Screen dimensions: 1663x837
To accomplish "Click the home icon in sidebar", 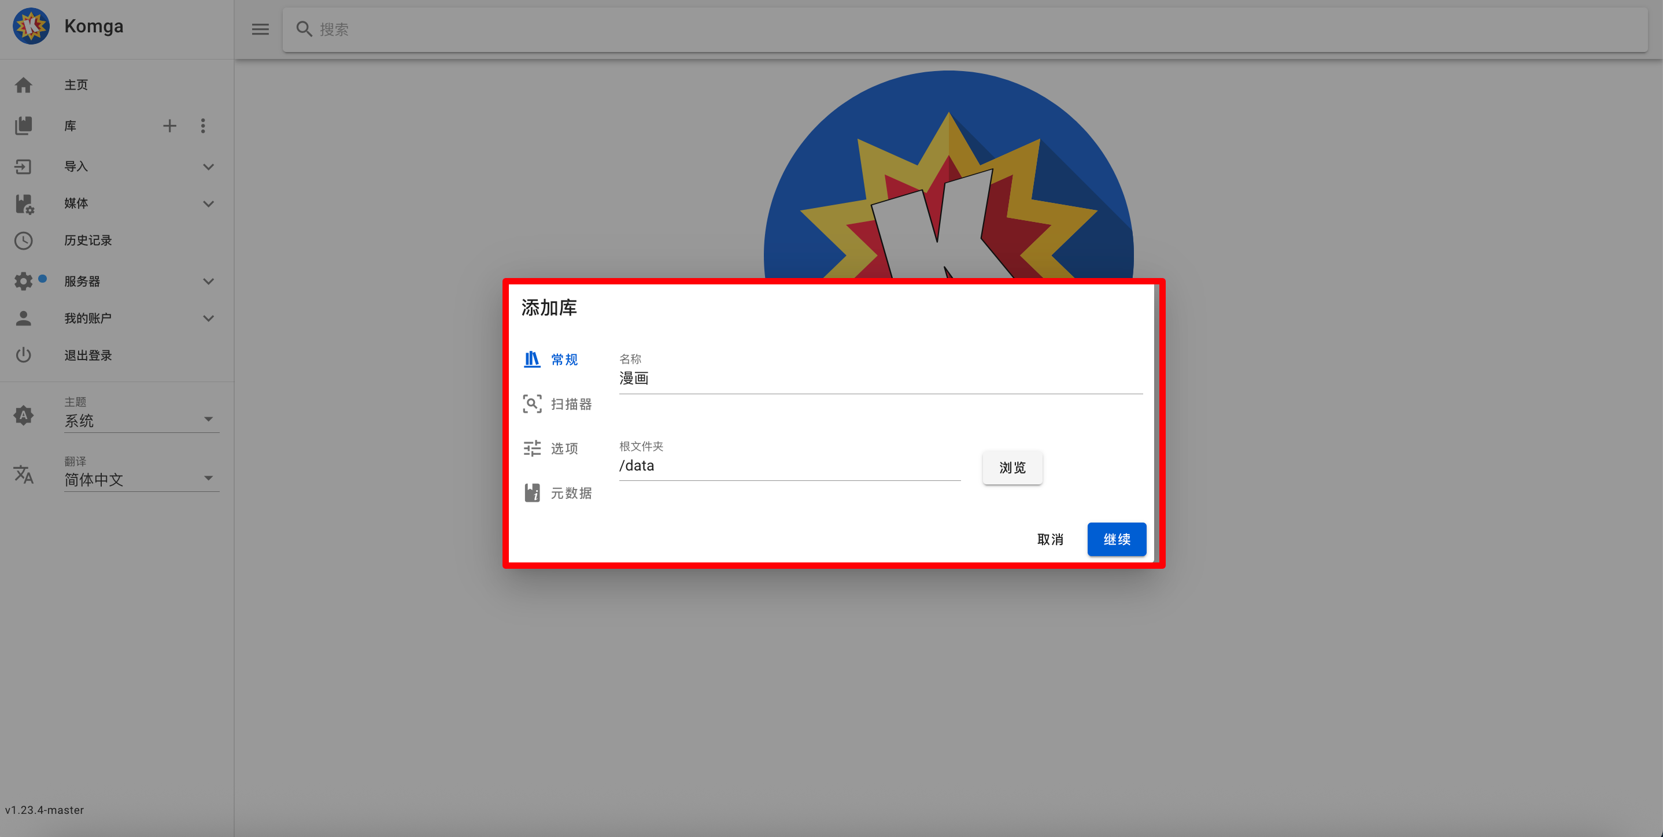I will [23, 85].
